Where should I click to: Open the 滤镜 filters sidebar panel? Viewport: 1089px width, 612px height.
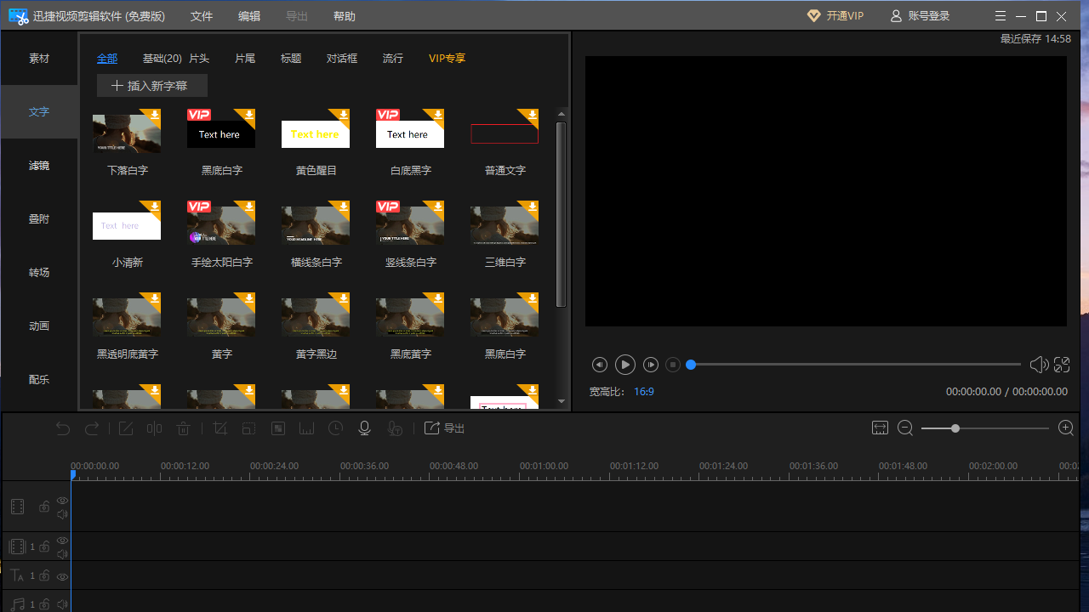pyautogui.click(x=39, y=166)
